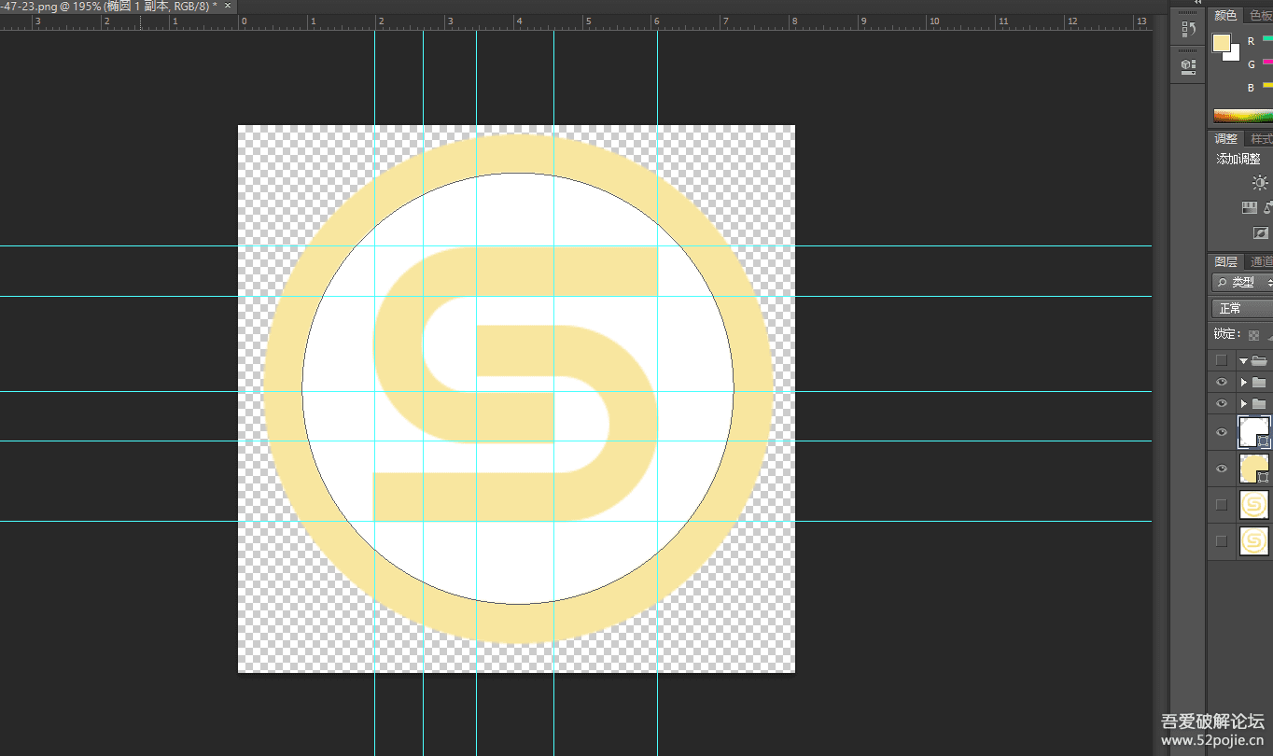The height and width of the screenshot is (756, 1273).
Task: Click the background color swatch
Action: 1234,55
